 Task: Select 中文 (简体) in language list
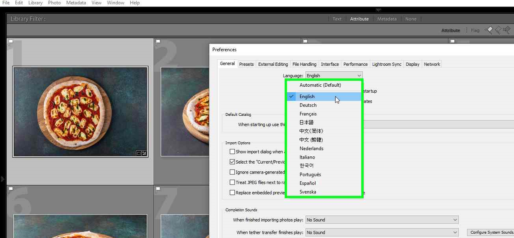point(324,131)
